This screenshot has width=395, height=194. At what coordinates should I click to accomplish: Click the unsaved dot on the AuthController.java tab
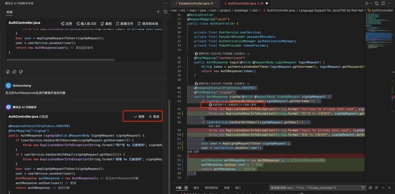(267, 3)
